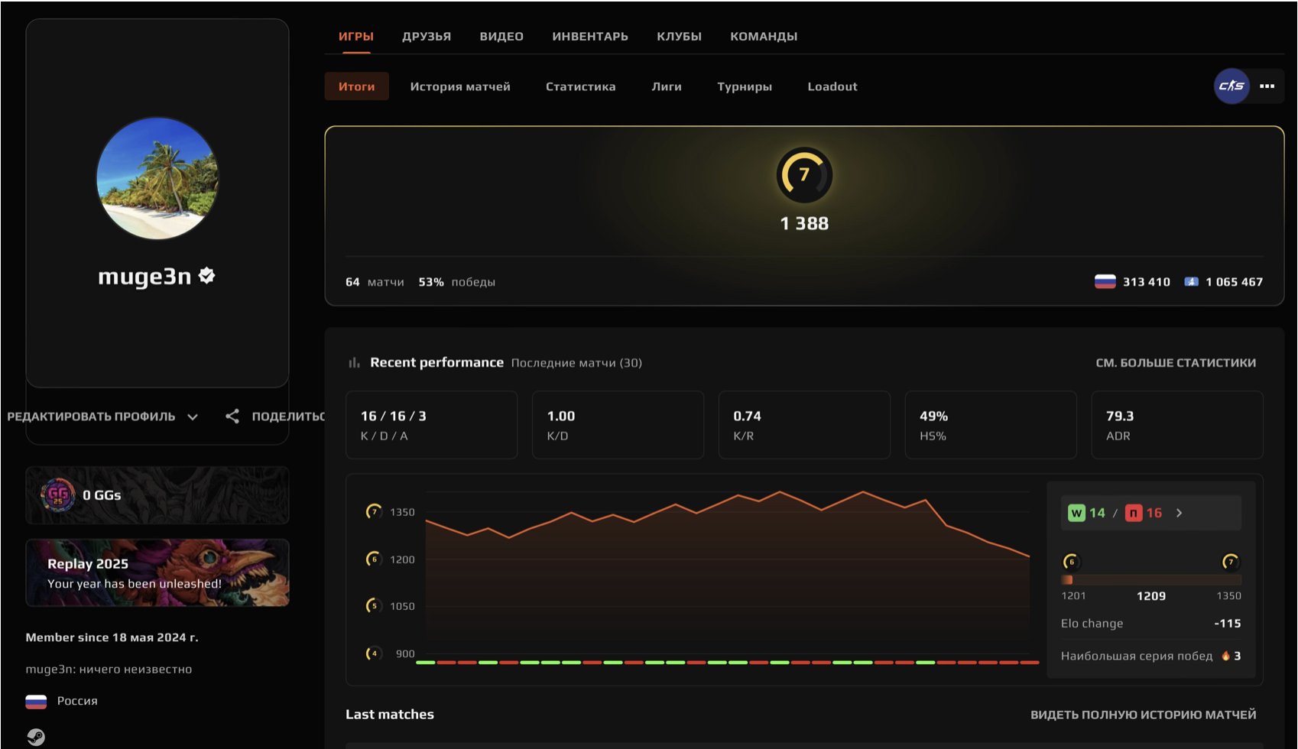Click the CS game selector icon
The height and width of the screenshot is (749, 1298).
1231,86
